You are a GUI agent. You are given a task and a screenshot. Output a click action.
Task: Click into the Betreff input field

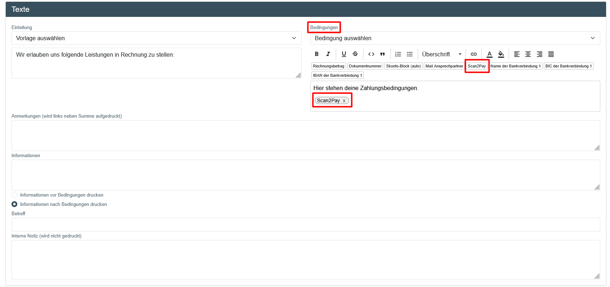[306, 225]
